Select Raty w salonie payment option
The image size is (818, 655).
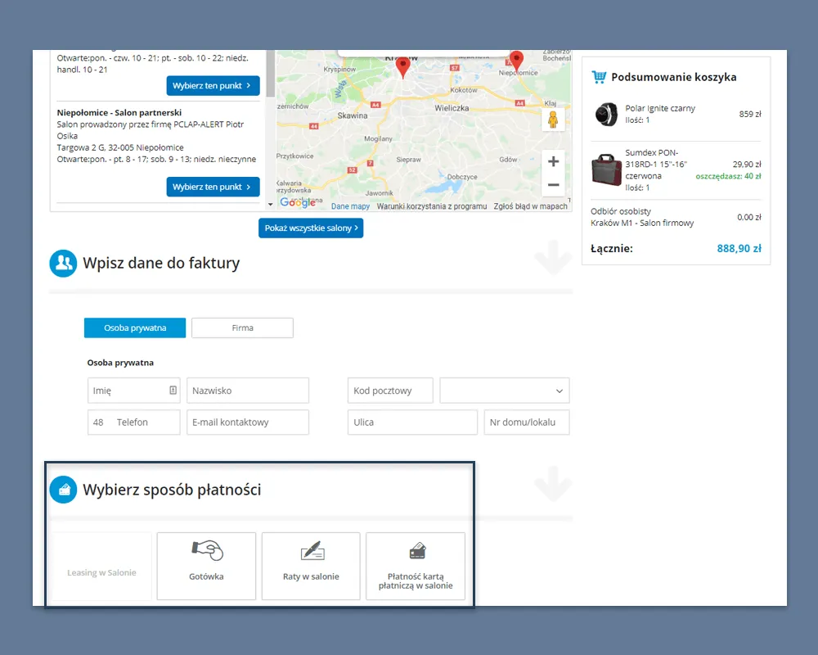[311, 566]
